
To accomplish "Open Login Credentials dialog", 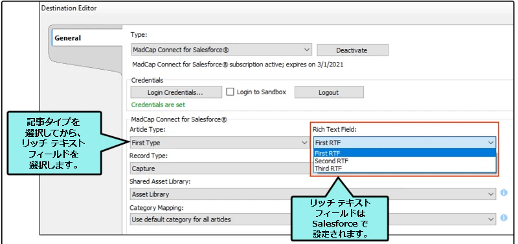I will click(176, 92).
